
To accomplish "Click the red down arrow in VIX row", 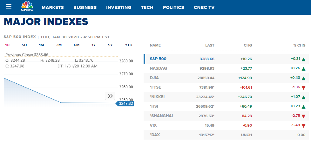I will [303, 126].
